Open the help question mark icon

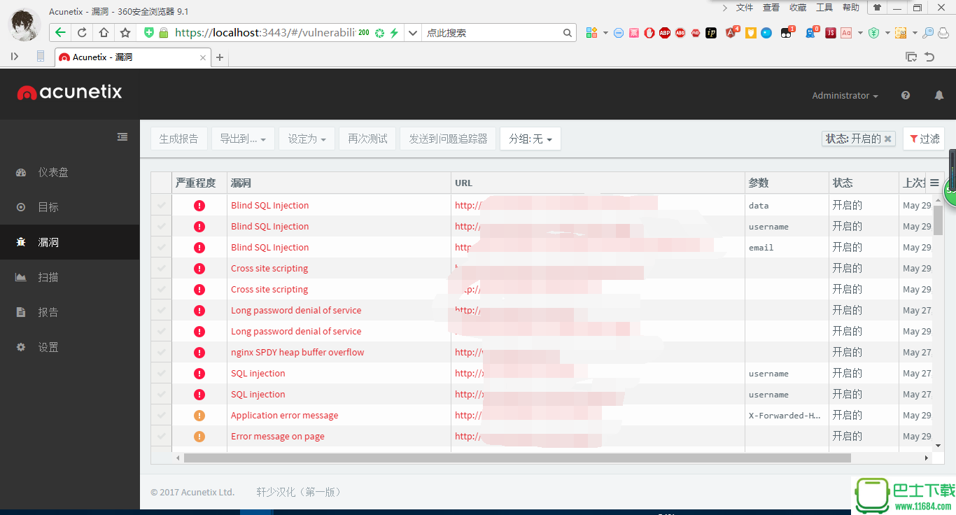pos(906,95)
